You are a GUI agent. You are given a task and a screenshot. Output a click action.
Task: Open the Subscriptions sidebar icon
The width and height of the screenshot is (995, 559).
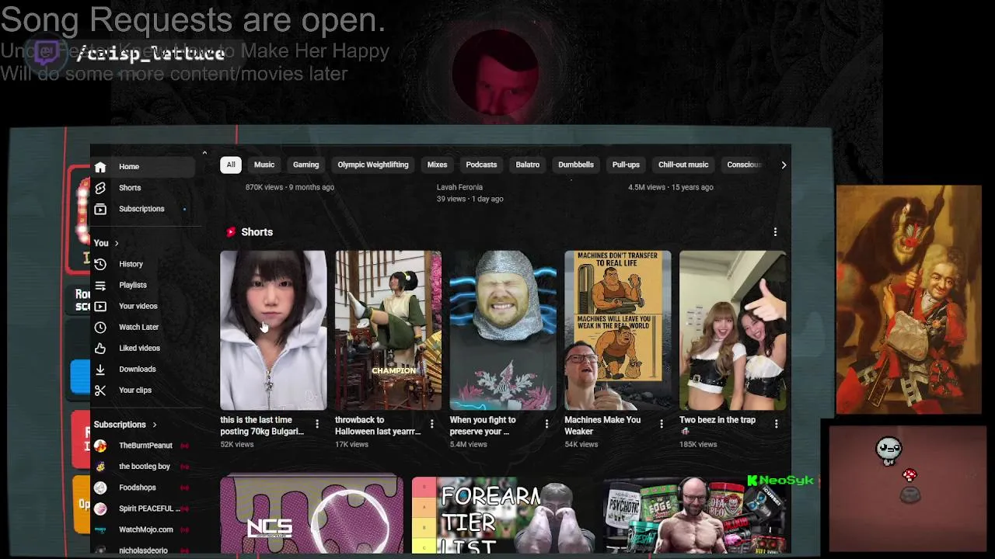pyautogui.click(x=100, y=209)
